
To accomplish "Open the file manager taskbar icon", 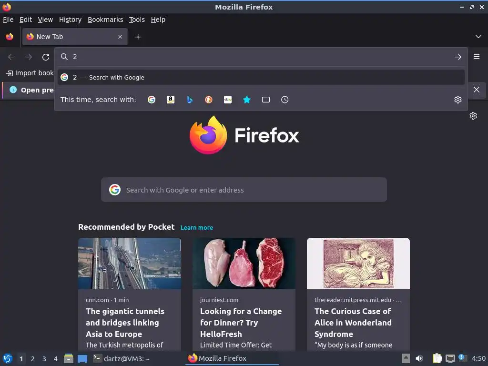I will (69, 358).
